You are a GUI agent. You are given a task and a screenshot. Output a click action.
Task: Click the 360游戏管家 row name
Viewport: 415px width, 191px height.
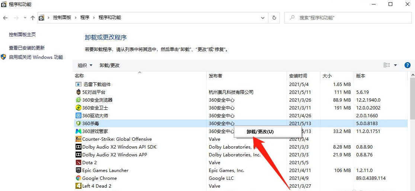[x=95, y=131]
